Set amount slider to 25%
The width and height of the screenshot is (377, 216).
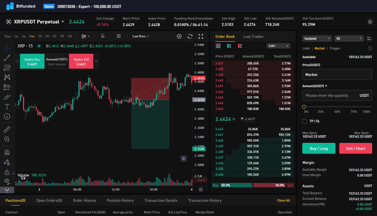(320, 107)
